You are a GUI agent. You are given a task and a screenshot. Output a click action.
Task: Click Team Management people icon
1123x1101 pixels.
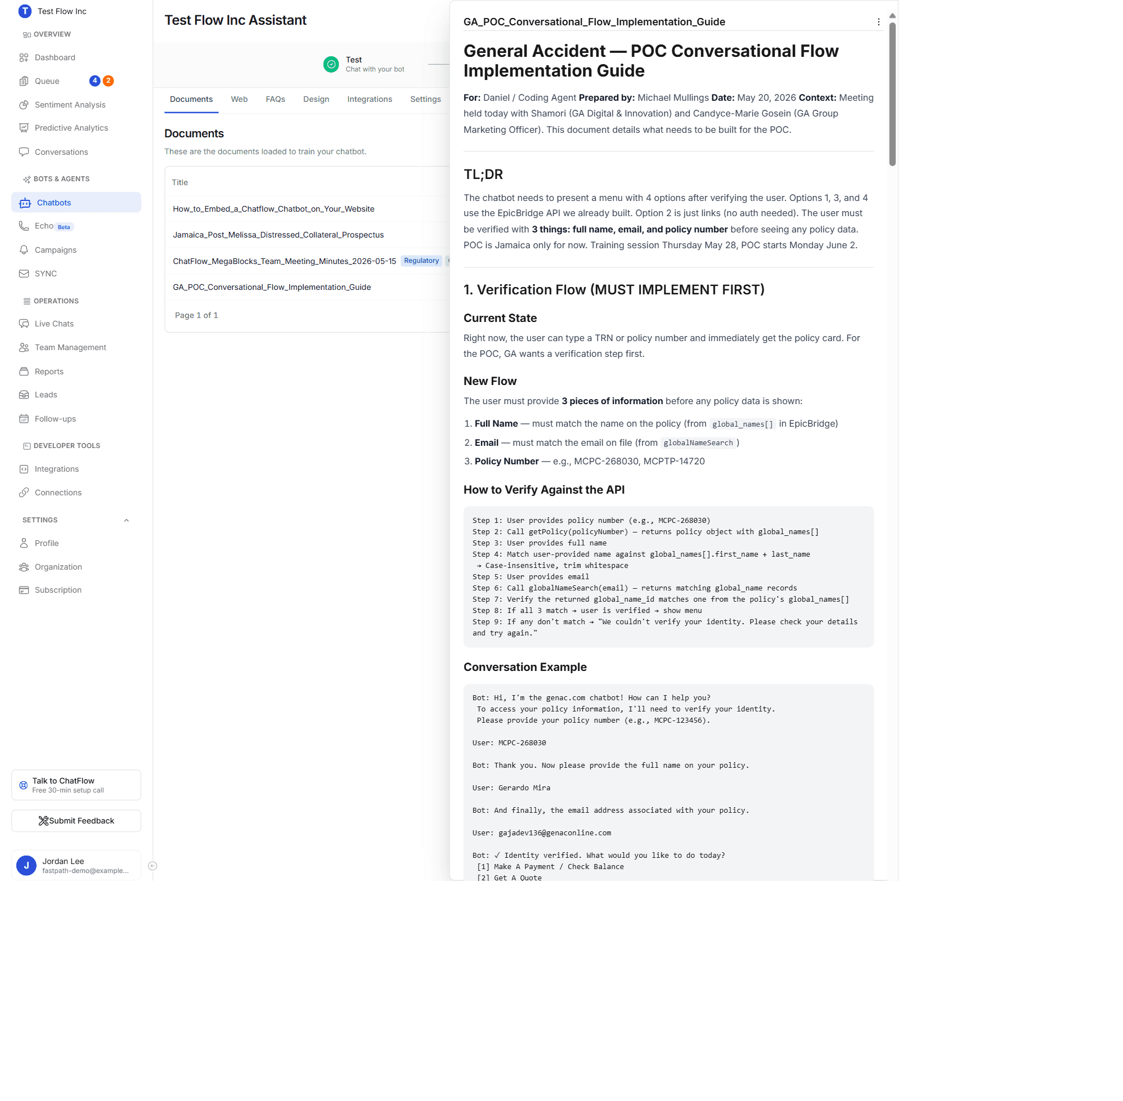click(24, 347)
